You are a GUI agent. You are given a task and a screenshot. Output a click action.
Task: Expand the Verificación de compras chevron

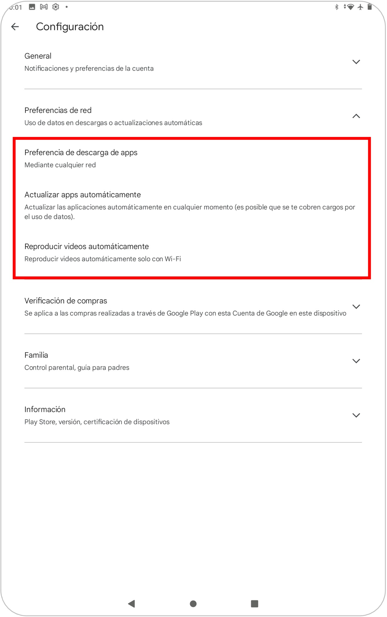pyautogui.click(x=356, y=307)
